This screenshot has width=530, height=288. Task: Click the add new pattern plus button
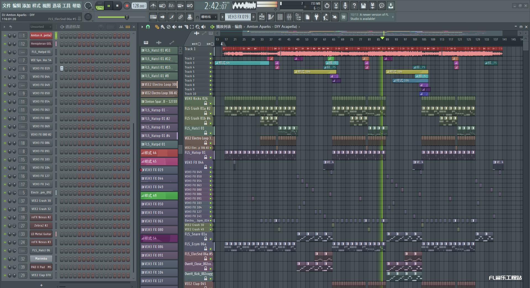pos(253,17)
